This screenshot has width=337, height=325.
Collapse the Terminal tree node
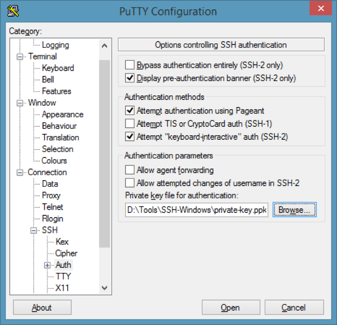pos(20,57)
